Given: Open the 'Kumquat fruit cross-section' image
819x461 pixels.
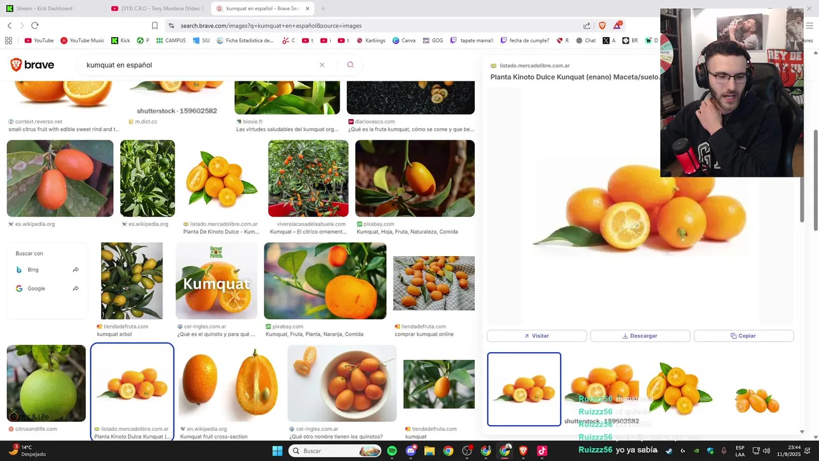Looking at the screenshot, I should coord(231,383).
